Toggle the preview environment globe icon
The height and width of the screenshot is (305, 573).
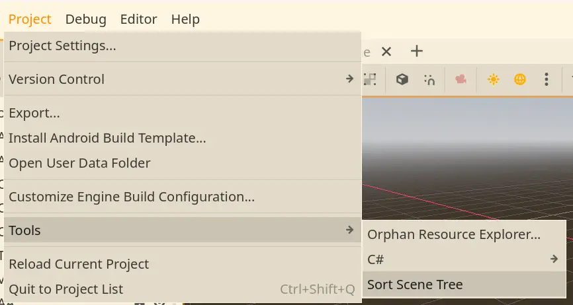coord(520,79)
